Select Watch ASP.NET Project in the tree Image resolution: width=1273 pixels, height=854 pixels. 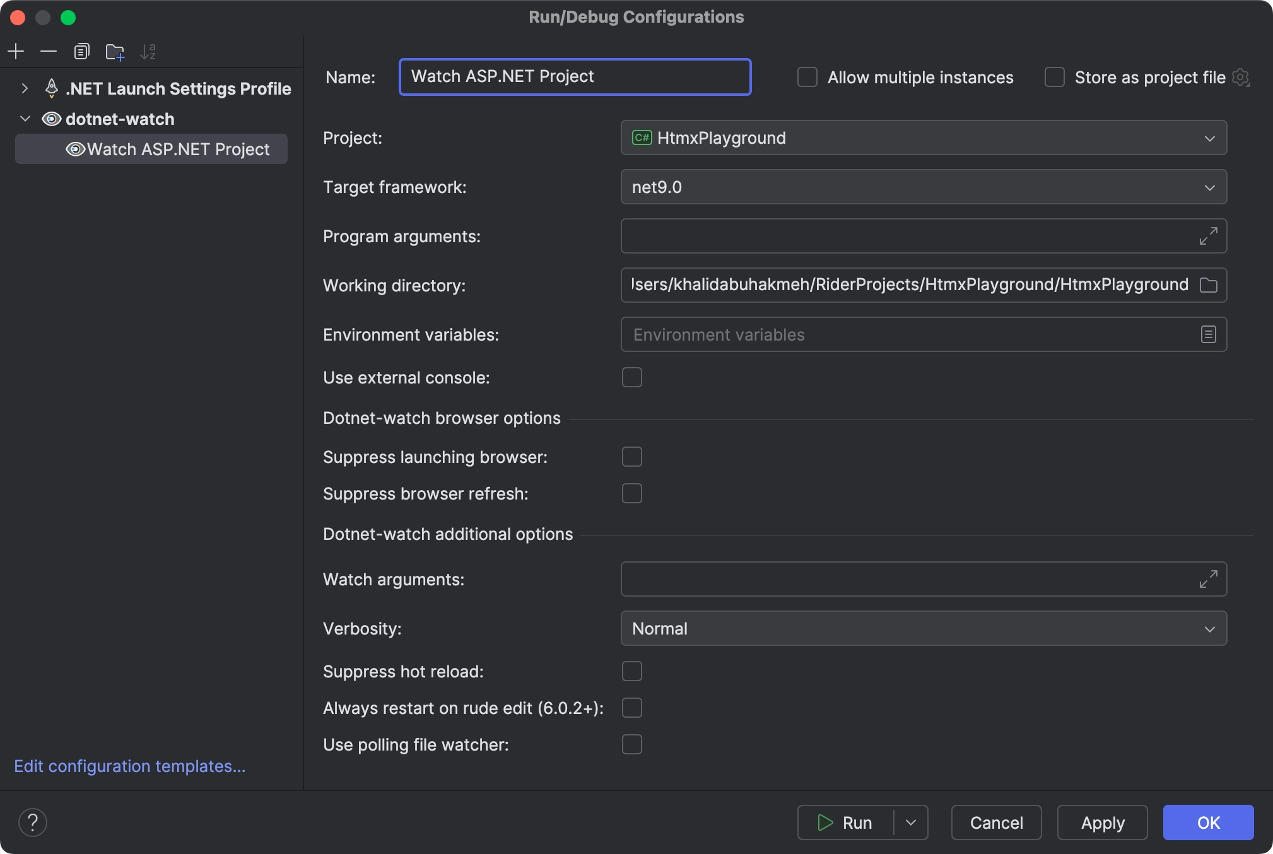tap(151, 149)
